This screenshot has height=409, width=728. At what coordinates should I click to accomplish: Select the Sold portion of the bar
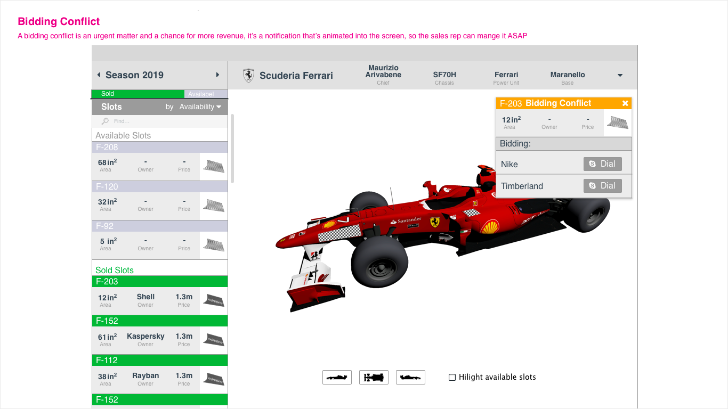coord(138,94)
